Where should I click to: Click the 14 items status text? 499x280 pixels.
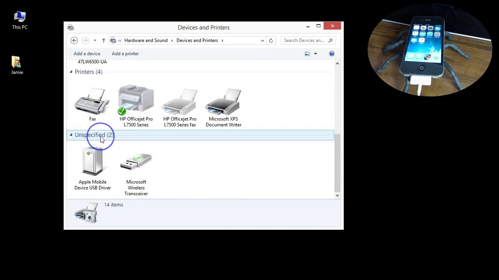tap(113, 205)
